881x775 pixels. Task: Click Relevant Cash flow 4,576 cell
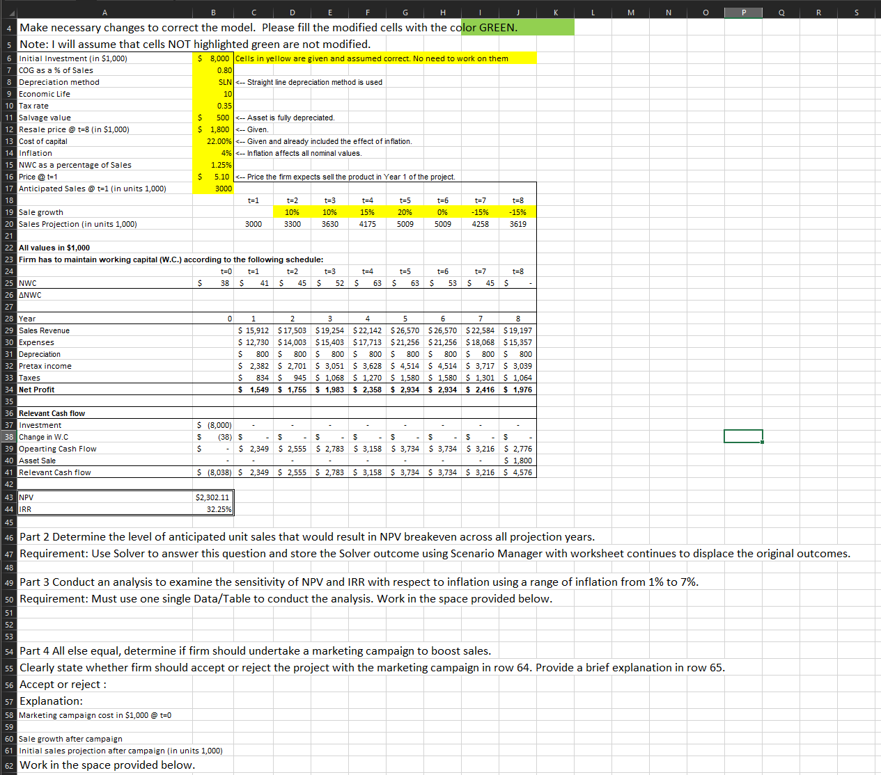pos(517,472)
